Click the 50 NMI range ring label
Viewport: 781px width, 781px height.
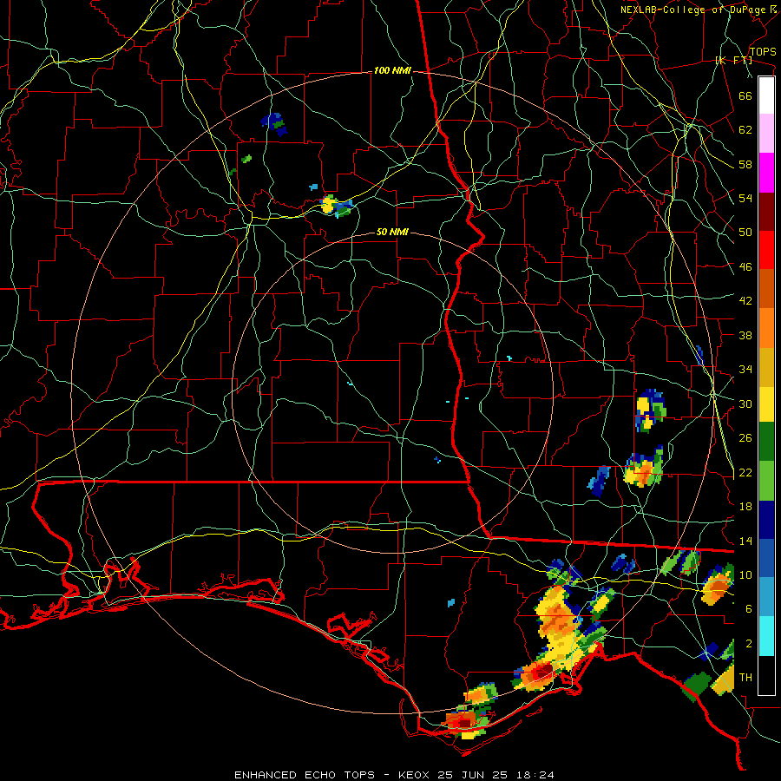coord(392,232)
